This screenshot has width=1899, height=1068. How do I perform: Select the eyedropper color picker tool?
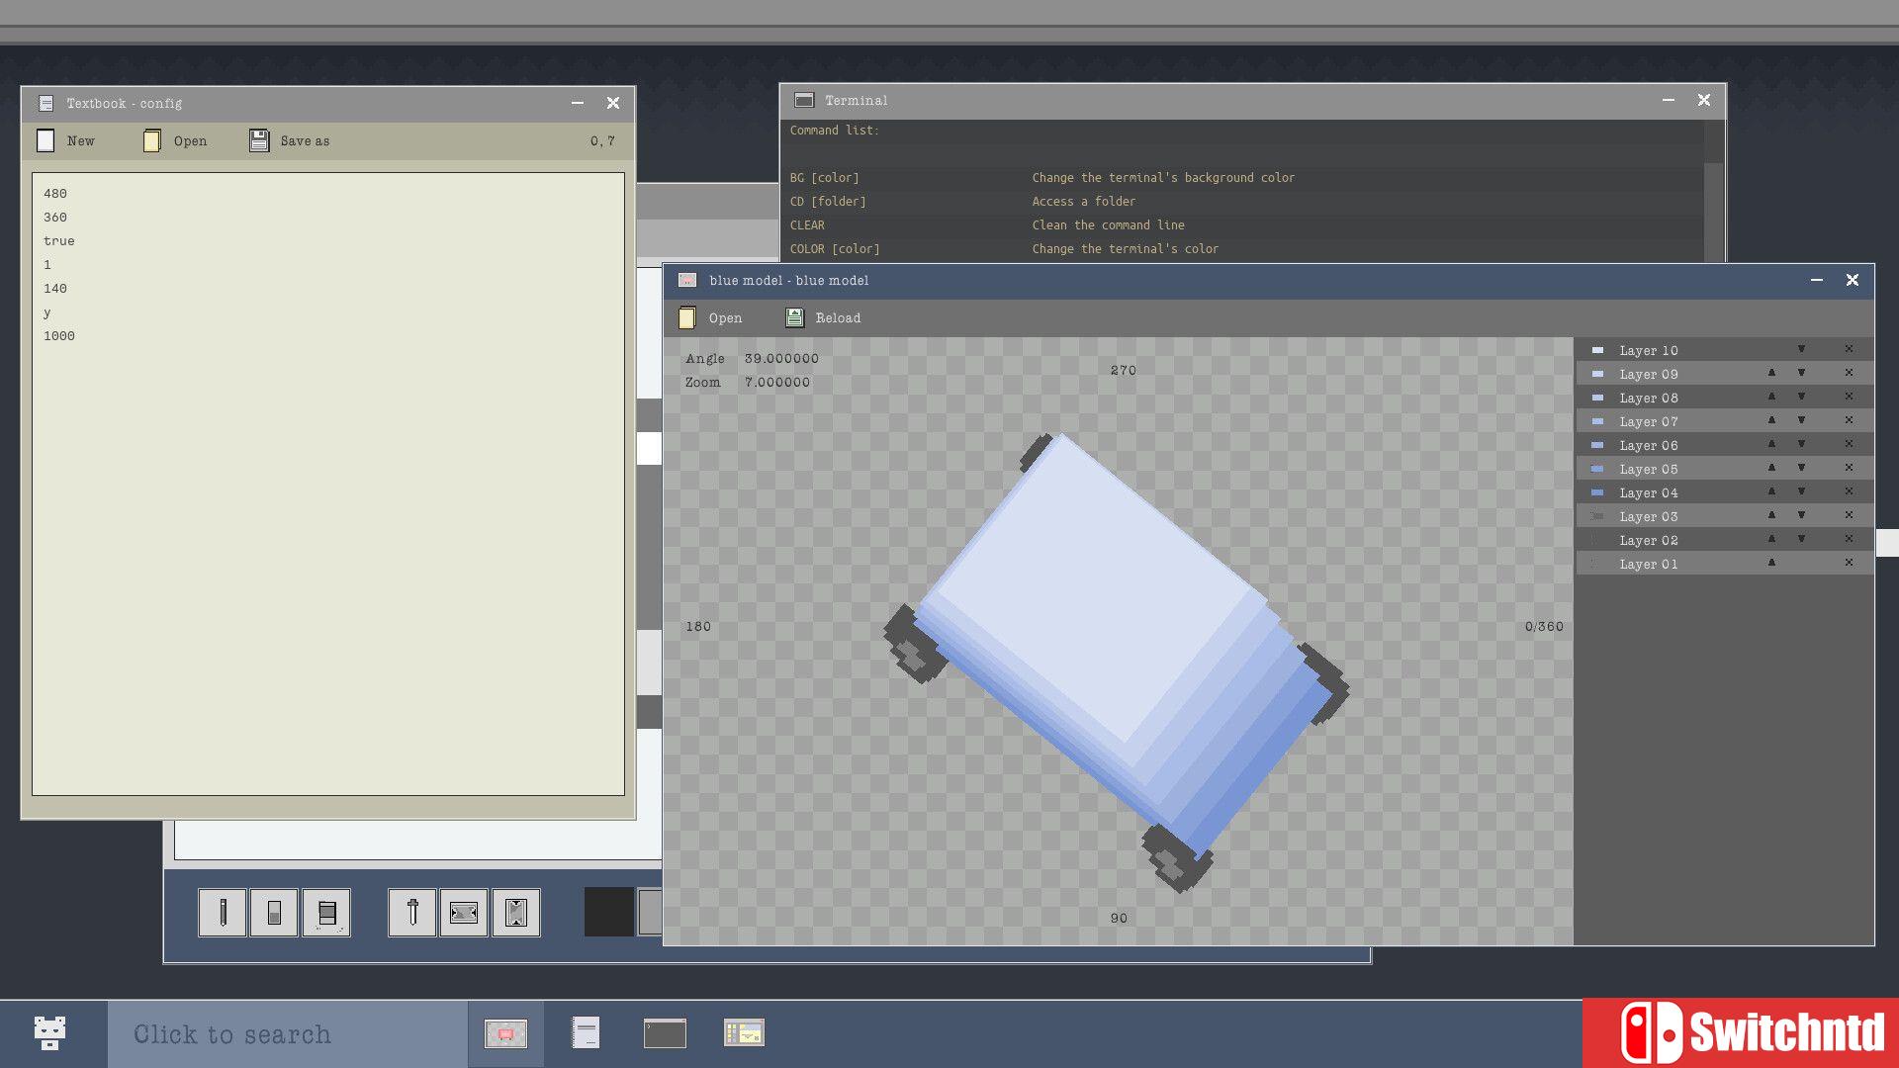coord(412,912)
